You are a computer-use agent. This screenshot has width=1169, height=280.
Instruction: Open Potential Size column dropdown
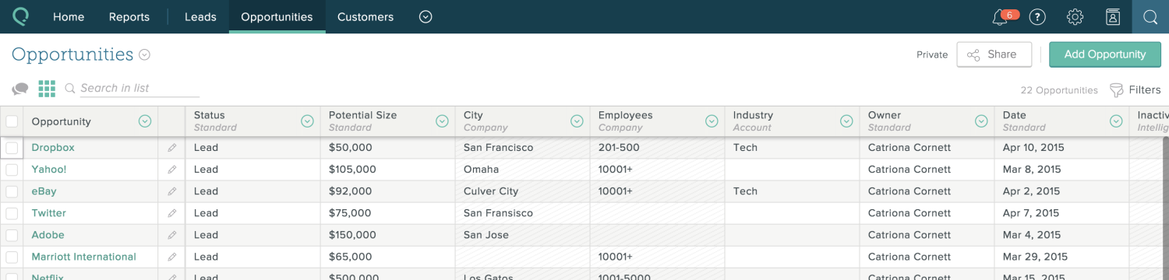(x=442, y=121)
